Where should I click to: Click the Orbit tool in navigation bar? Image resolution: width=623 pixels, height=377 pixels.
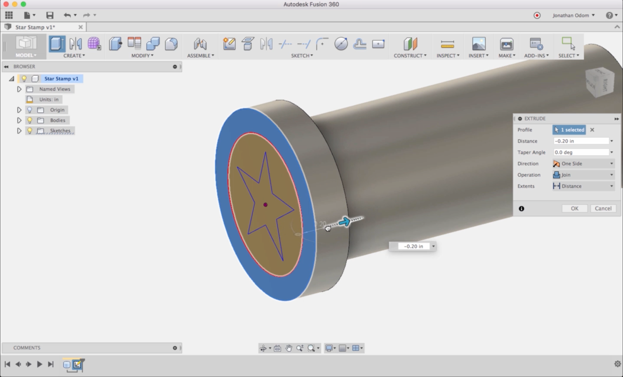[263, 348]
